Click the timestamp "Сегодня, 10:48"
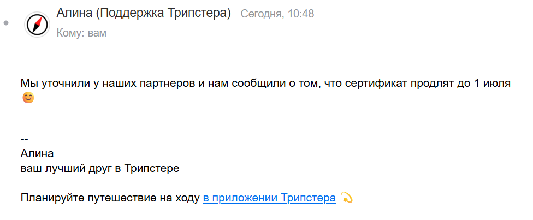The width and height of the screenshot is (533, 220). tap(277, 14)
